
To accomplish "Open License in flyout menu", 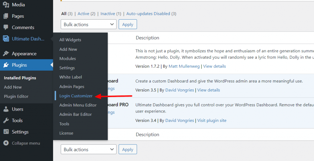I will pos(66,133).
